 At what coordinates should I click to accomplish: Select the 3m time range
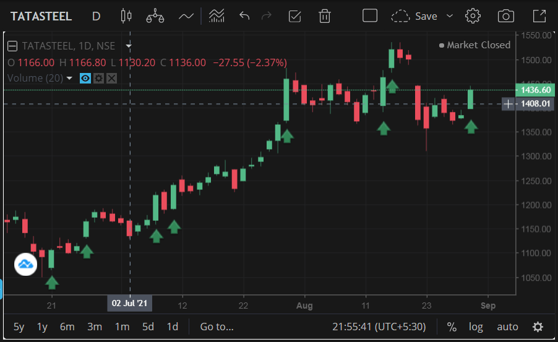tap(94, 327)
